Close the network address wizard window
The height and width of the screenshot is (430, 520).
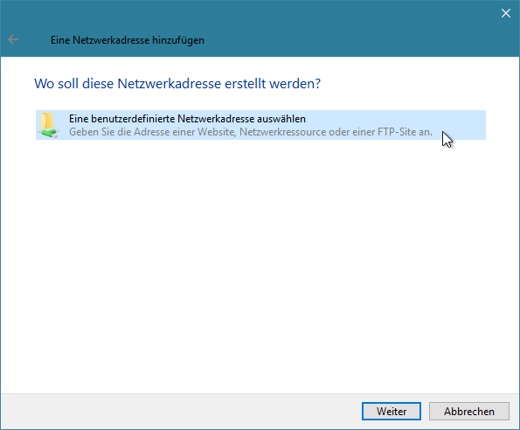pos(506,13)
